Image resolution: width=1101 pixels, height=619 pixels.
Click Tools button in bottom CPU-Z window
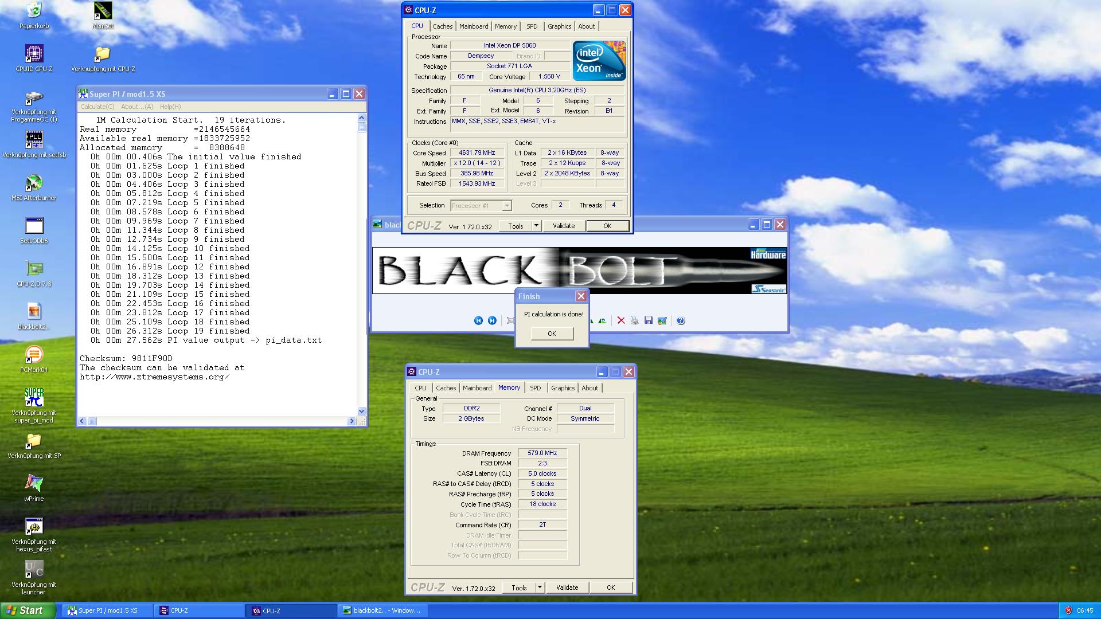point(519,587)
